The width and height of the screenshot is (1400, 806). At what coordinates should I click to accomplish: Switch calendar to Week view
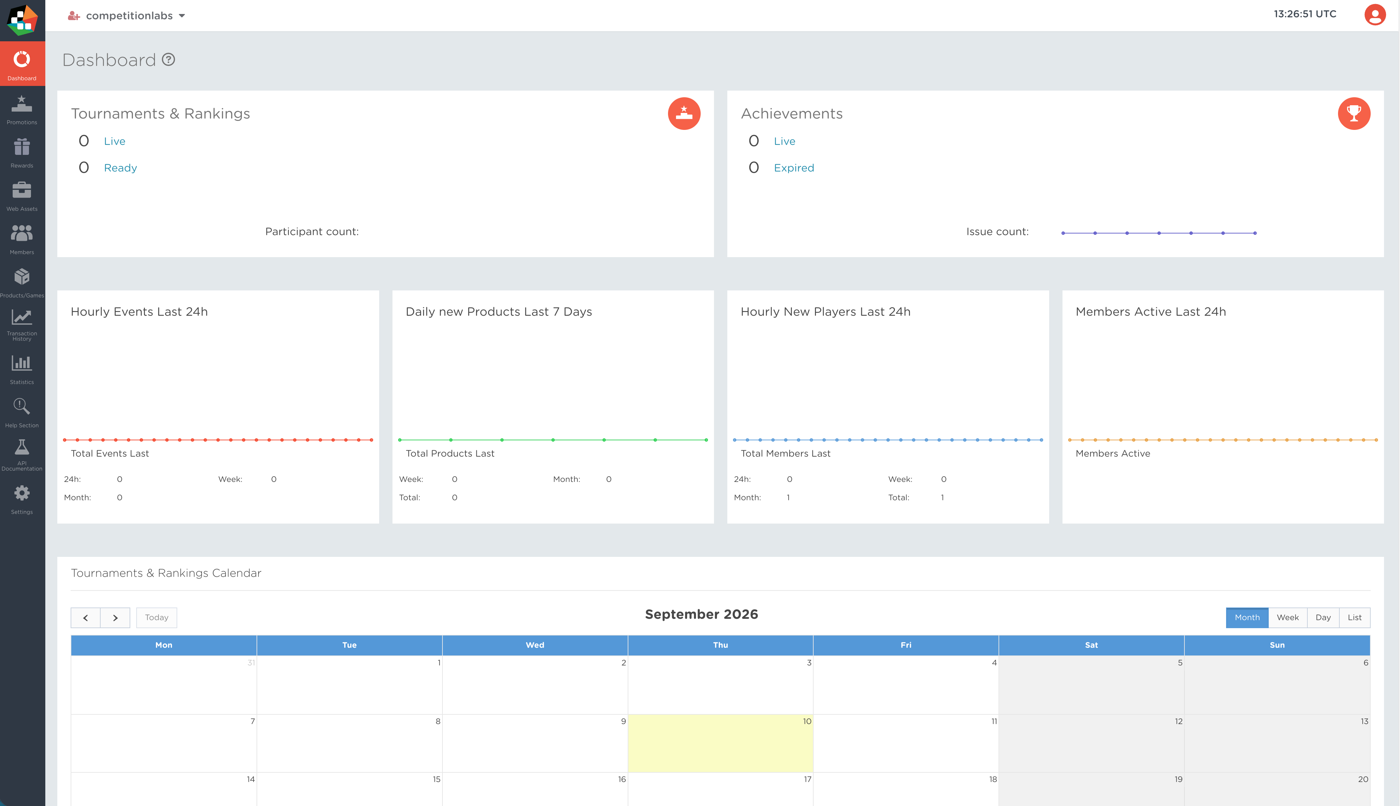[1288, 618]
